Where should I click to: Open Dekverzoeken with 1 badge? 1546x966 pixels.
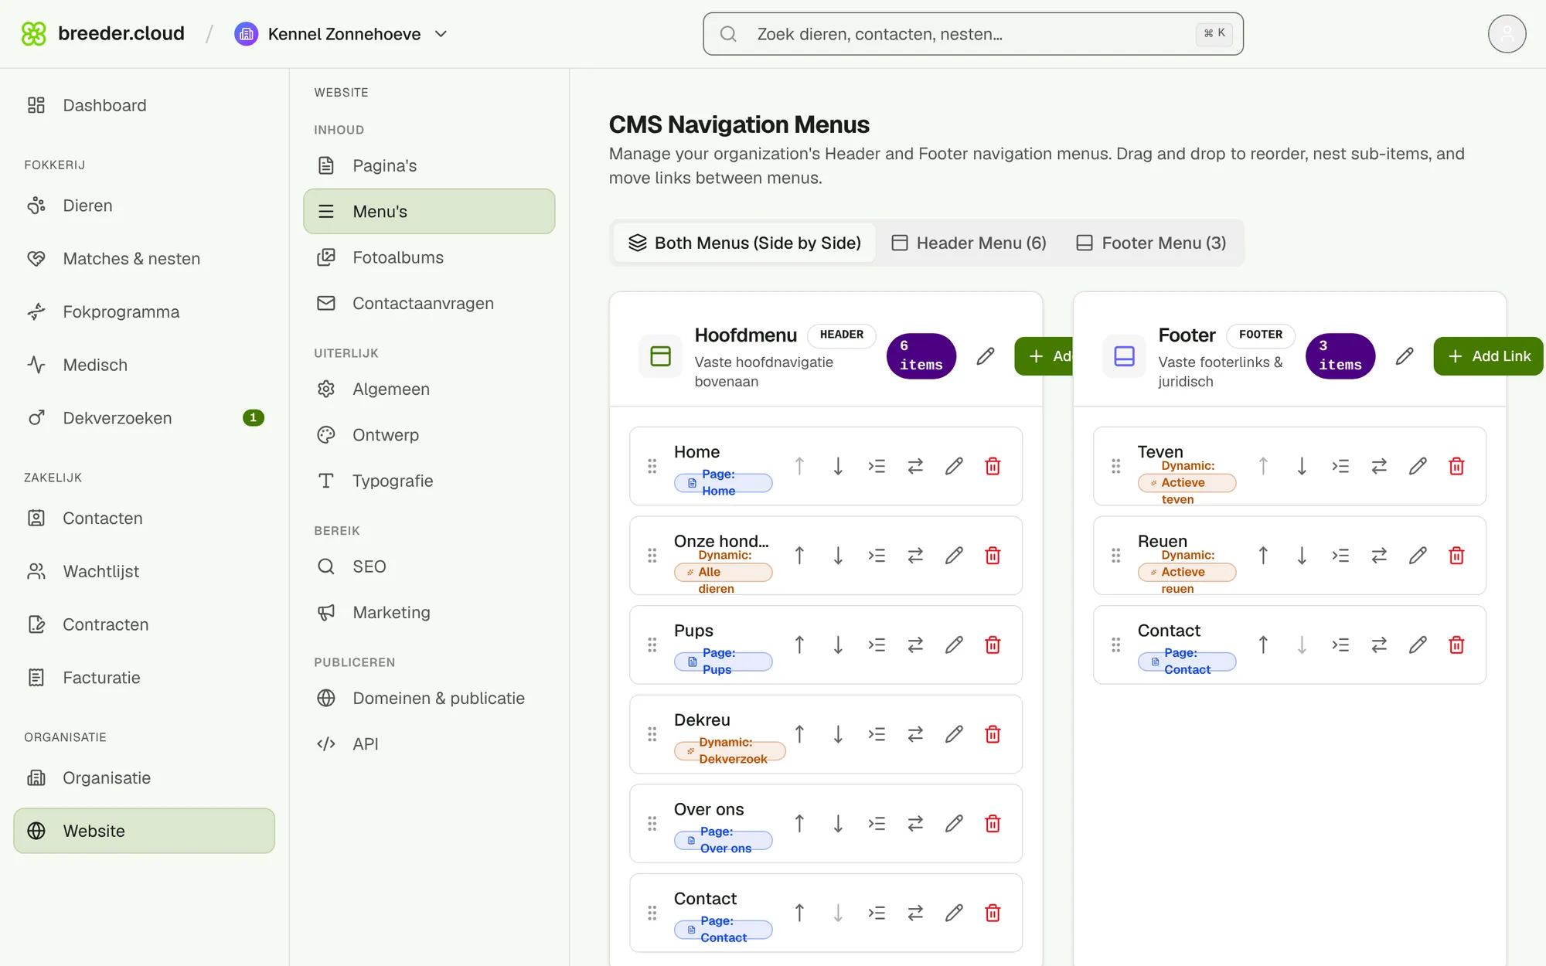pyautogui.click(x=144, y=418)
